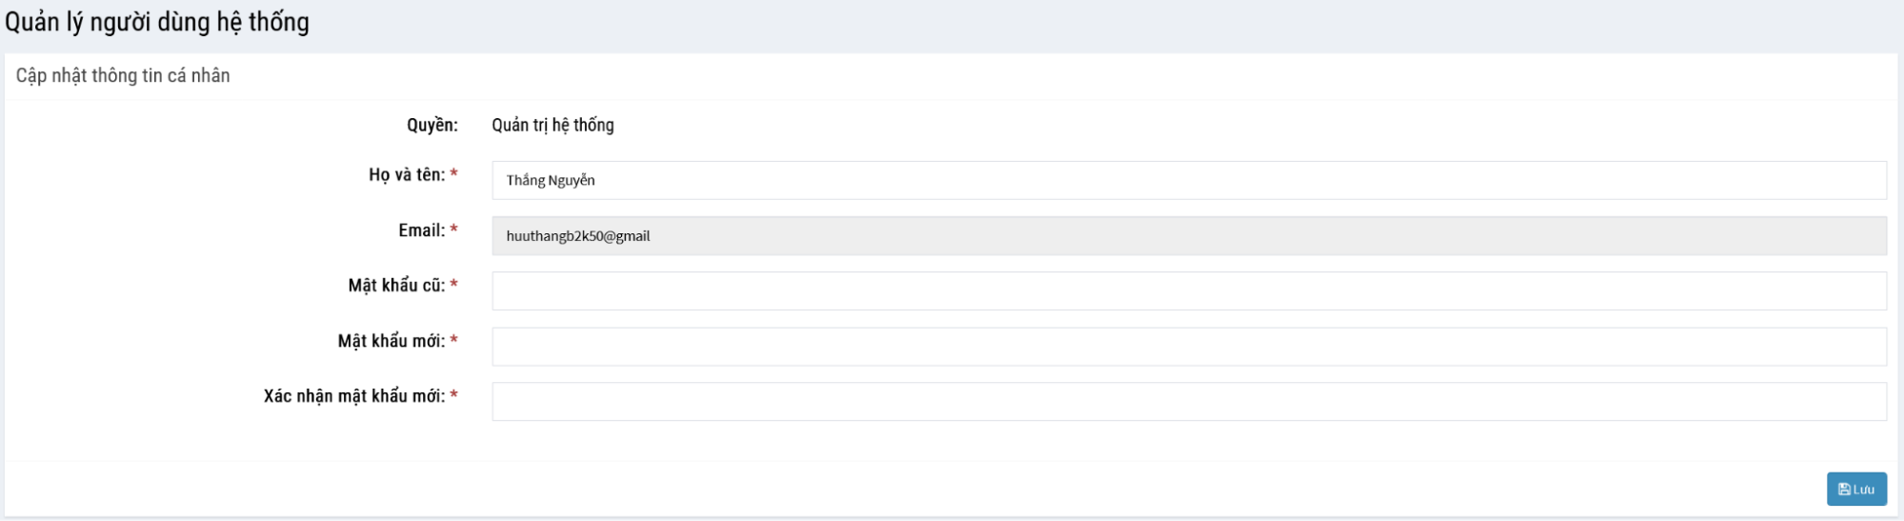1904x521 pixels.
Task: Click the Họ và tên label
Action: pyautogui.click(x=407, y=174)
